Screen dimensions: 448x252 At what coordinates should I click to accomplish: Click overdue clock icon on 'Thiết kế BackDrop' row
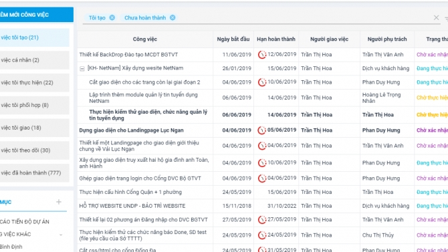click(261, 55)
